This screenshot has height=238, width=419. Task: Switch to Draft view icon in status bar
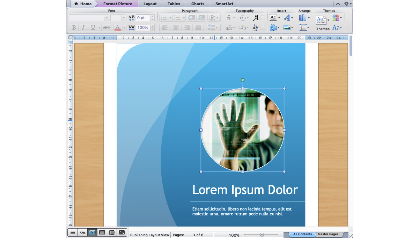(73, 232)
